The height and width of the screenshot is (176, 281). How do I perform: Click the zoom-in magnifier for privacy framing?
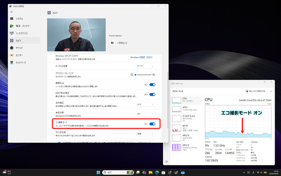click(153, 75)
